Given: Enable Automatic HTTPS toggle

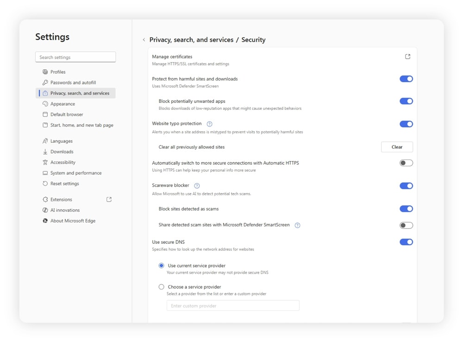Looking at the screenshot, I should (x=406, y=163).
